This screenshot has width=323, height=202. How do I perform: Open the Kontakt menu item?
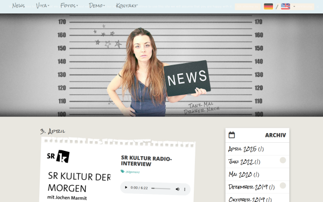[127, 5]
